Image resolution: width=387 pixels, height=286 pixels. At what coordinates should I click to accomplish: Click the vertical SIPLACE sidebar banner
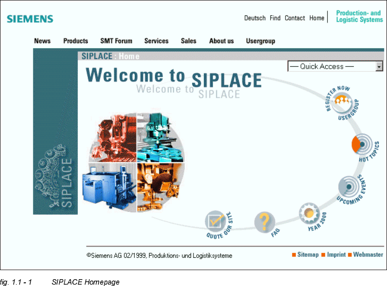point(56,132)
